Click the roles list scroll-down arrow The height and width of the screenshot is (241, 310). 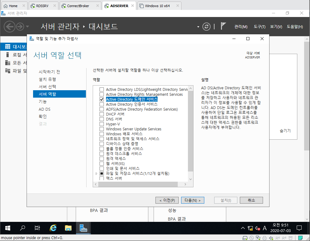click(191, 179)
